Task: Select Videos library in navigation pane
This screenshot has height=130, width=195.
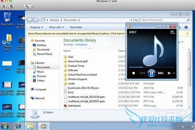Action: point(39,81)
